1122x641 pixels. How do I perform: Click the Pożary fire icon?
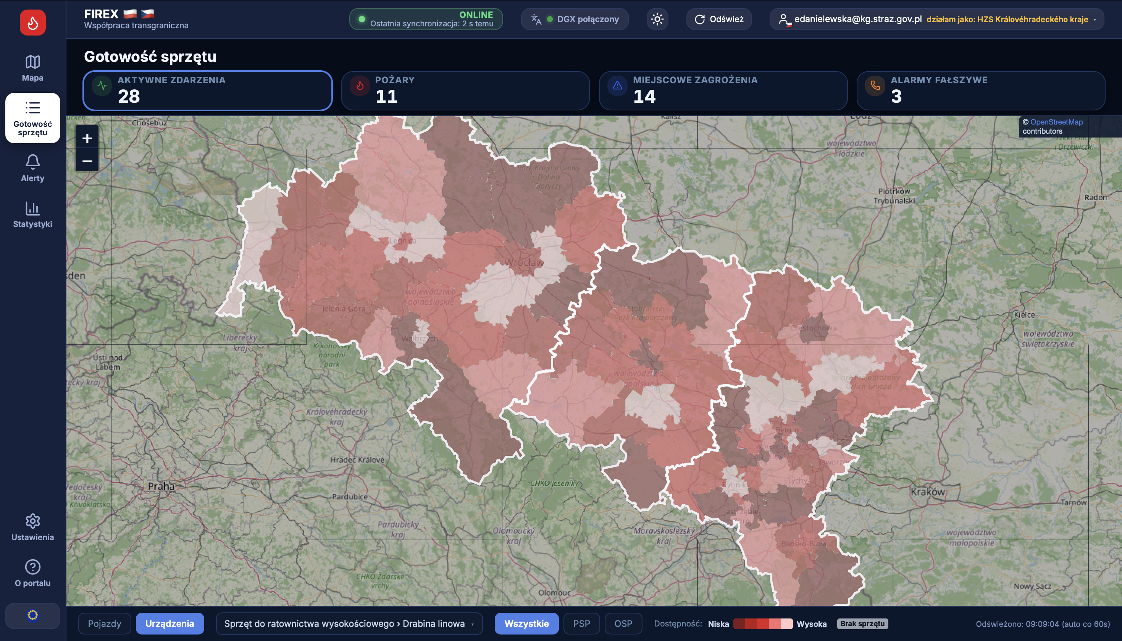click(x=360, y=86)
